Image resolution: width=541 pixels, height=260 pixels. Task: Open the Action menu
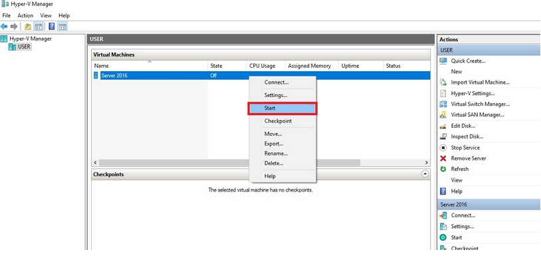click(x=25, y=15)
